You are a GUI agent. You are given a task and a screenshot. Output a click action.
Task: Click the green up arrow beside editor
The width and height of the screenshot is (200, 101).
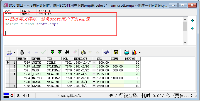click(x=192, y=20)
